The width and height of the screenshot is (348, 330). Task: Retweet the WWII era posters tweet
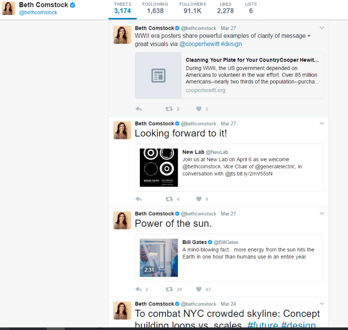click(169, 109)
